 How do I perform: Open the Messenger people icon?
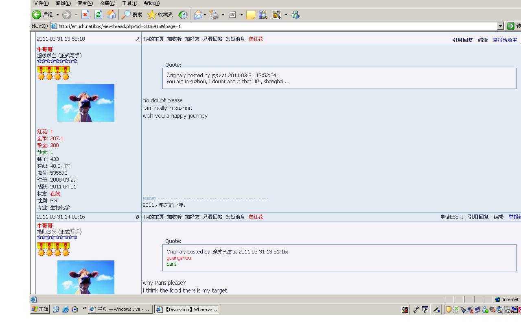click(295, 15)
